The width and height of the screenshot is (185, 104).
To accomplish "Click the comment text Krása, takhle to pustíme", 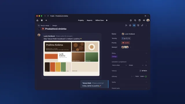I will click(x=92, y=86).
